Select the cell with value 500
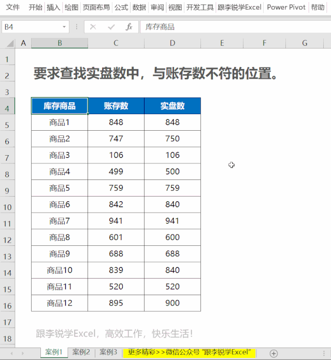The width and height of the screenshot is (331, 360). tap(172, 172)
